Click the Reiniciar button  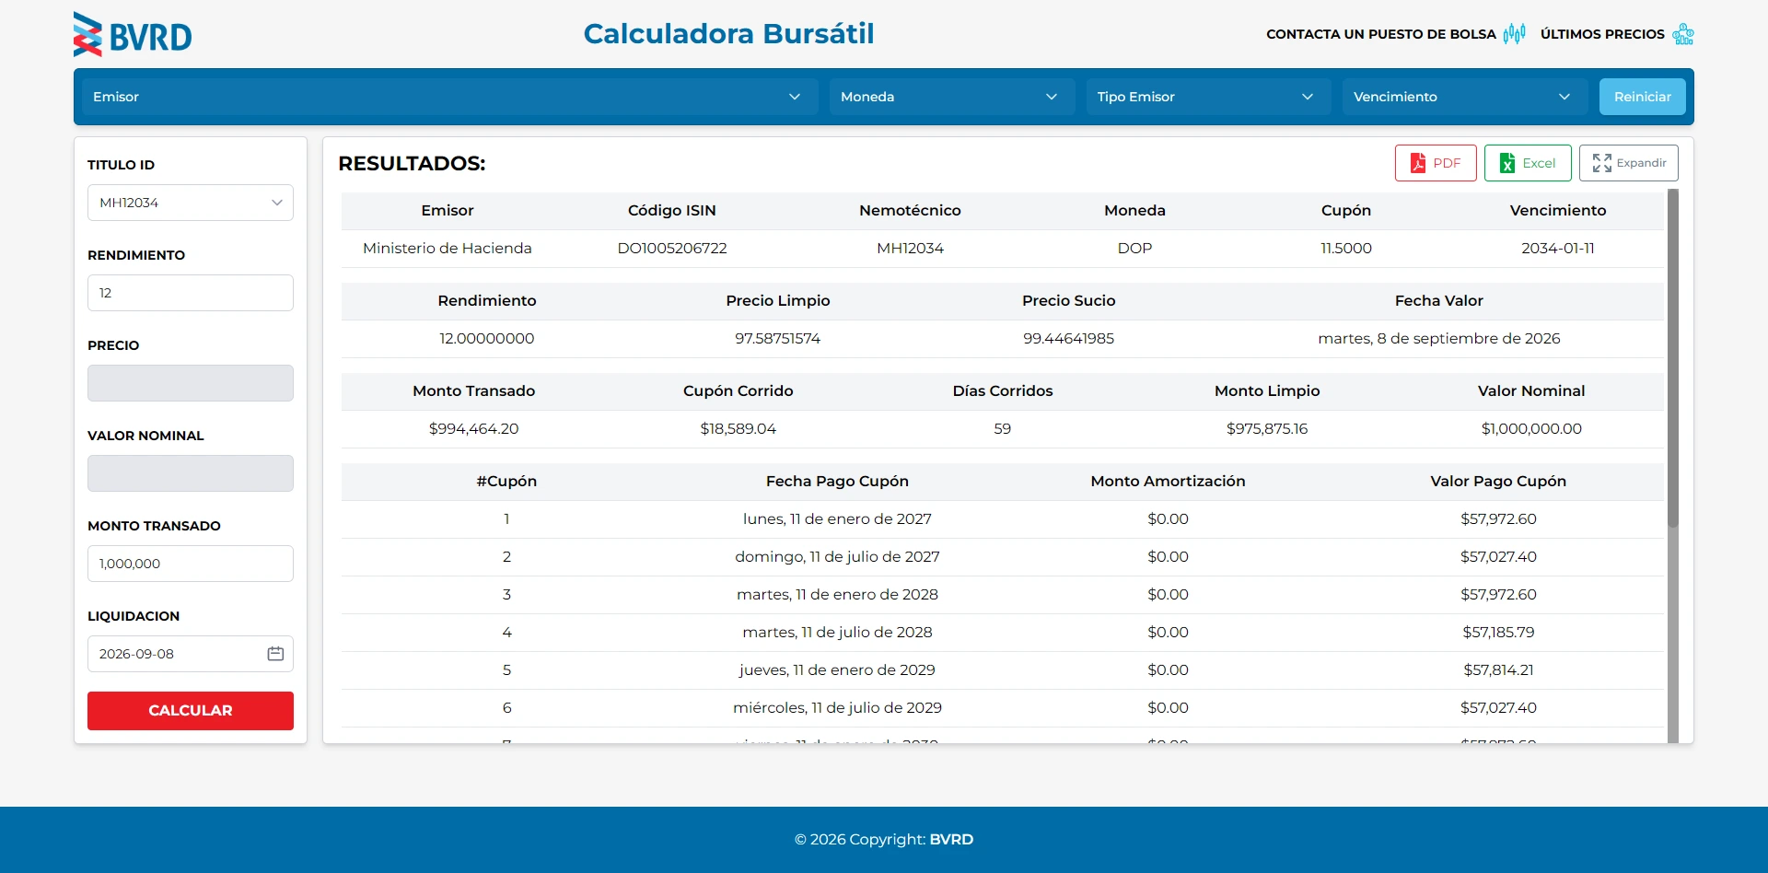click(1642, 97)
